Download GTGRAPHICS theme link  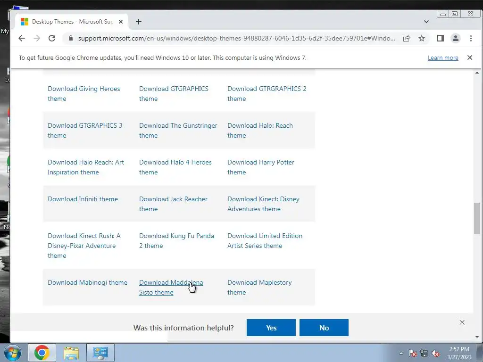click(174, 94)
